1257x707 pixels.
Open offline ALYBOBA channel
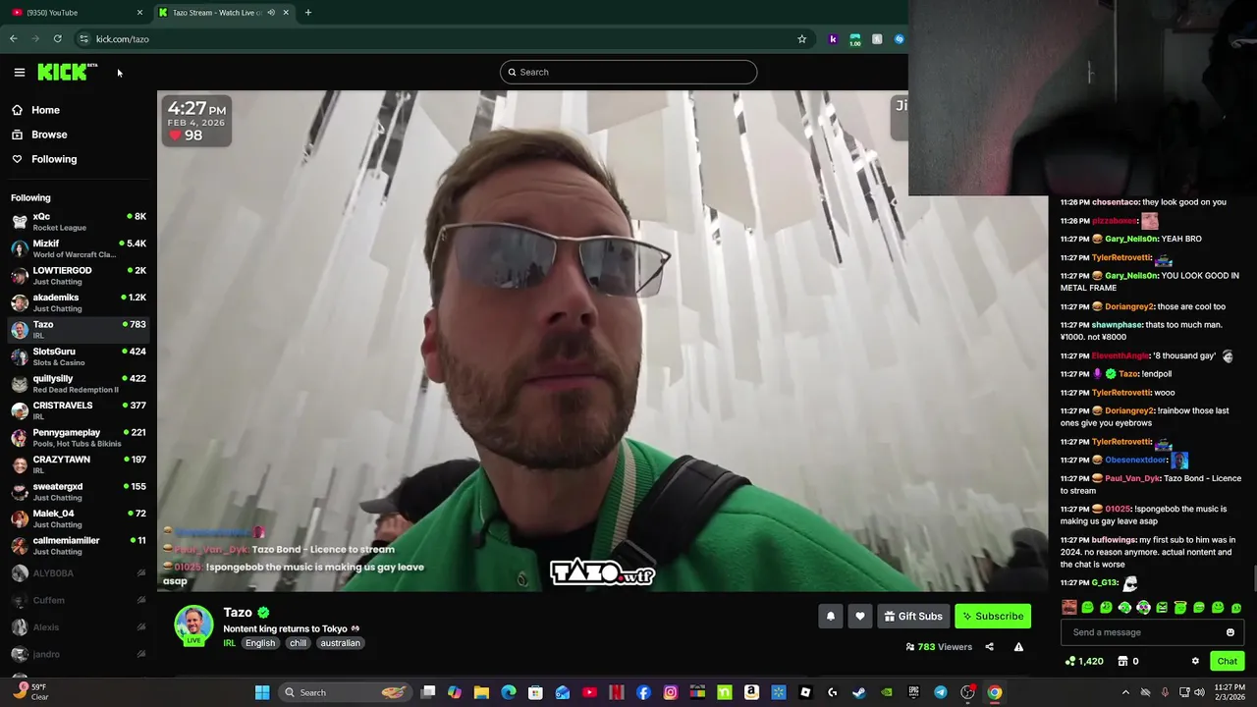click(79, 573)
